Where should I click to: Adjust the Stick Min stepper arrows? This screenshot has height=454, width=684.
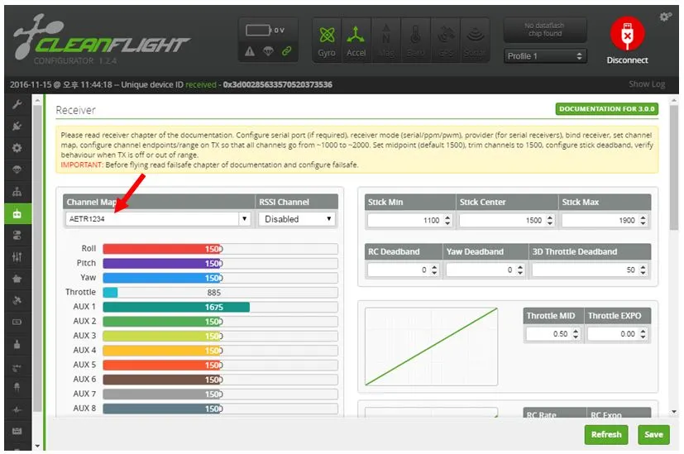point(447,220)
